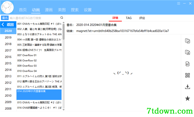Select list entry 005

(39, 45)
